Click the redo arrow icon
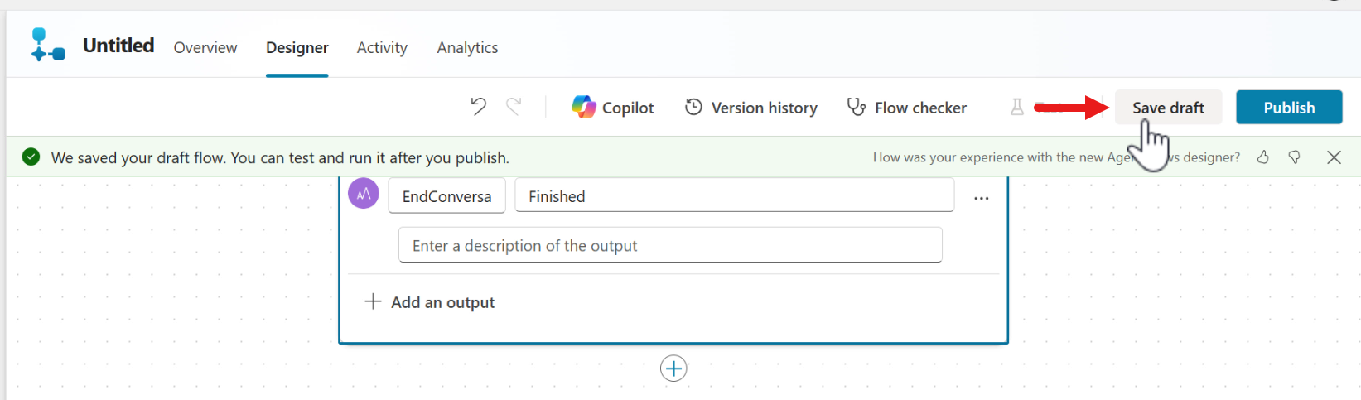The height and width of the screenshot is (400, 1361). (514, 107)
